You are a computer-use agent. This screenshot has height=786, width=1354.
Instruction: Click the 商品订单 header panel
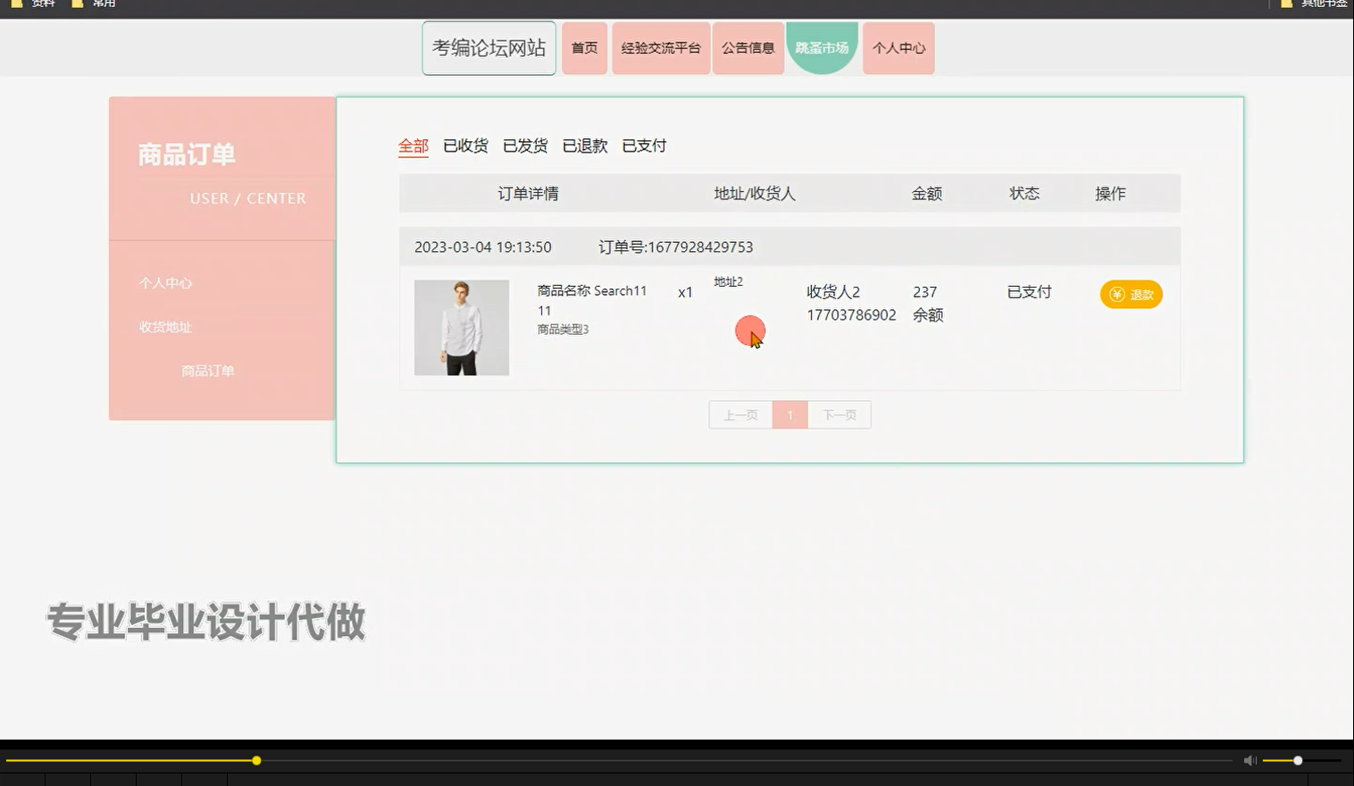[x=186, y=154]
